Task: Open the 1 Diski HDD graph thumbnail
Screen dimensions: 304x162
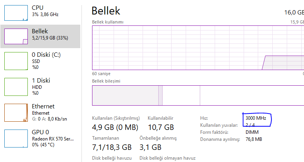Action: pos(16,86)
